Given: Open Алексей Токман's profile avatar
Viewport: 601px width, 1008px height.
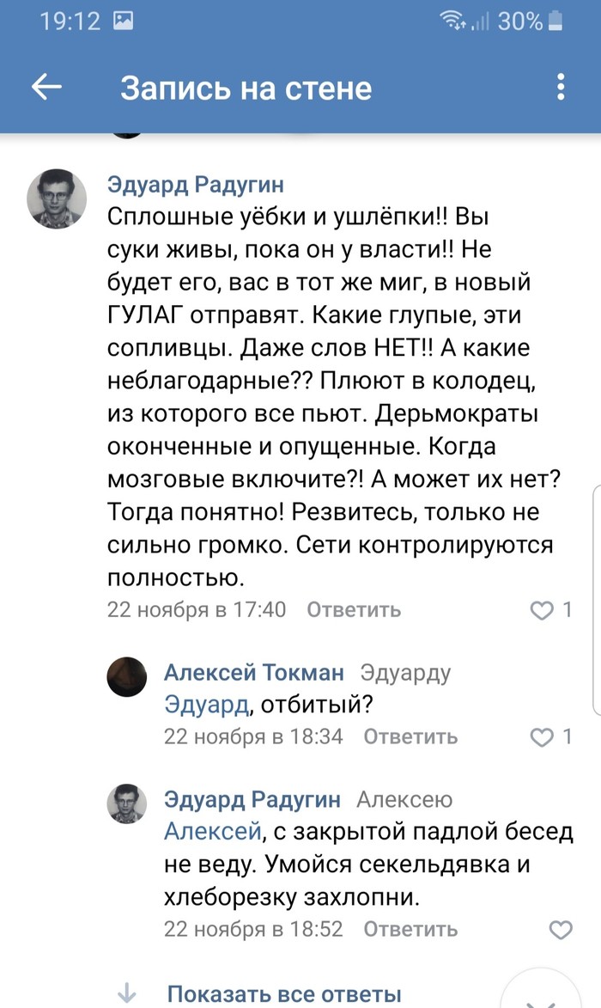Looking at the screenshot, I should coord(127,677).
